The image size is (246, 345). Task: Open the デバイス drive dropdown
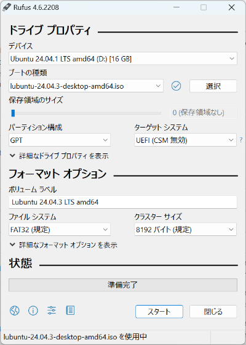coord(123,59)
